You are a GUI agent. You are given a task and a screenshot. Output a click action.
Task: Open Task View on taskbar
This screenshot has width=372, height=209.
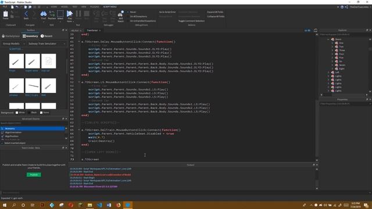33,205
